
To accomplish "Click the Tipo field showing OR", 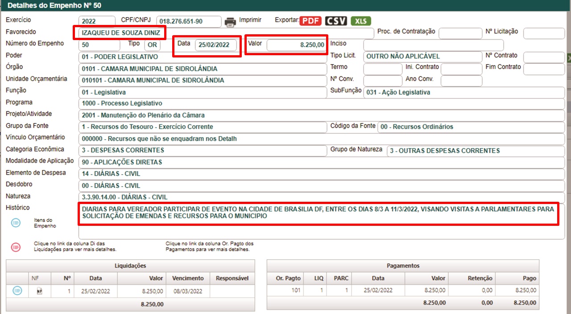I will [152, 45].
